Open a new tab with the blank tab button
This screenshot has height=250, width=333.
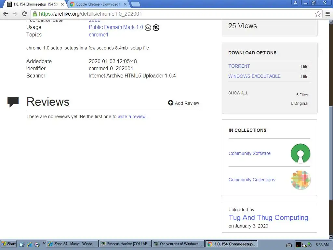pos(135,4)
